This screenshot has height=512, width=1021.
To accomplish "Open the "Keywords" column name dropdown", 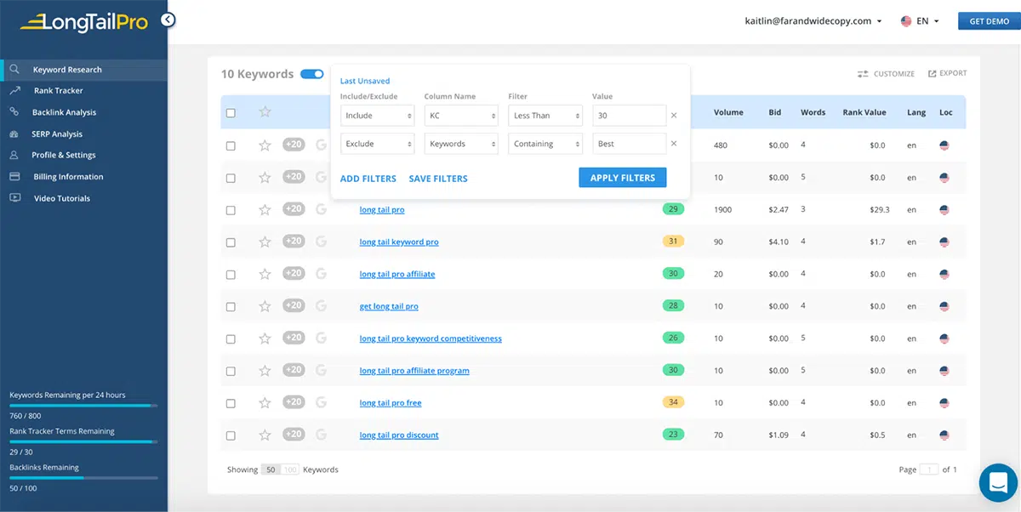I will click(x=461, y=144).
